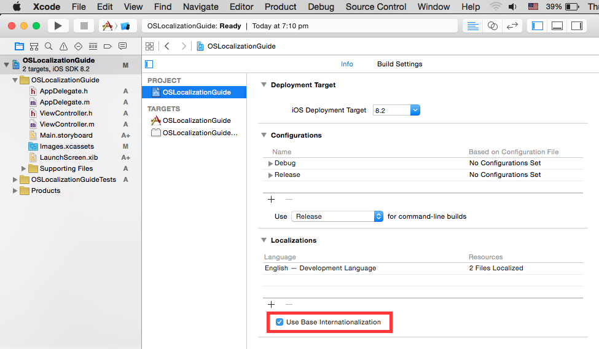This screenshot has height=349, width=599.
Task: Show the Version editor
Action: point(512,26)
